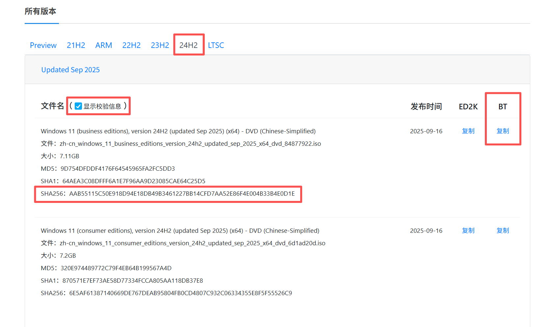Uncheck the 显示校验信息 checkbox

pyautogui.click(x=78, y=106)
